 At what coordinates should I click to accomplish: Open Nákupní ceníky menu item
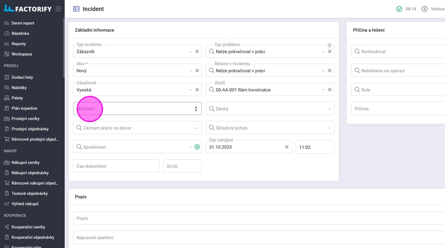(x=25, y=162)
